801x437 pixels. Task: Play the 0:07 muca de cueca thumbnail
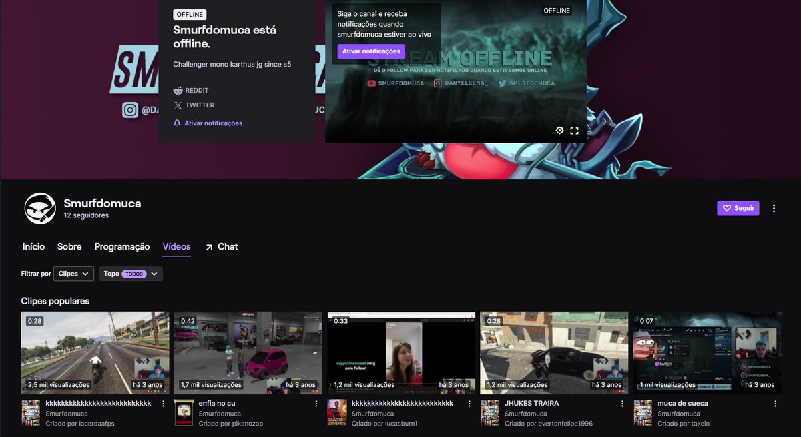coord(708,353)
